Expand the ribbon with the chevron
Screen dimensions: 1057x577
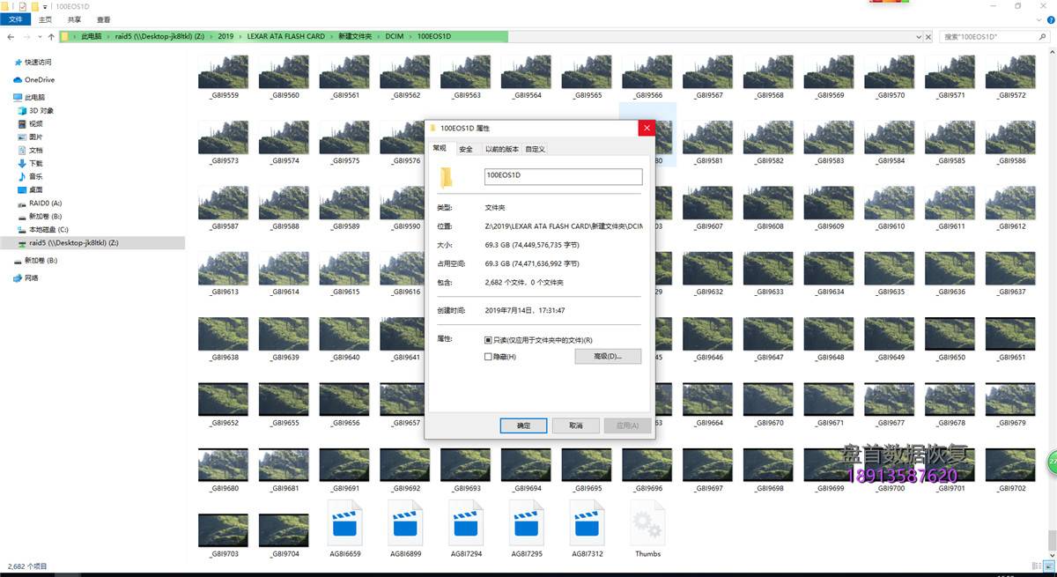1038,19
